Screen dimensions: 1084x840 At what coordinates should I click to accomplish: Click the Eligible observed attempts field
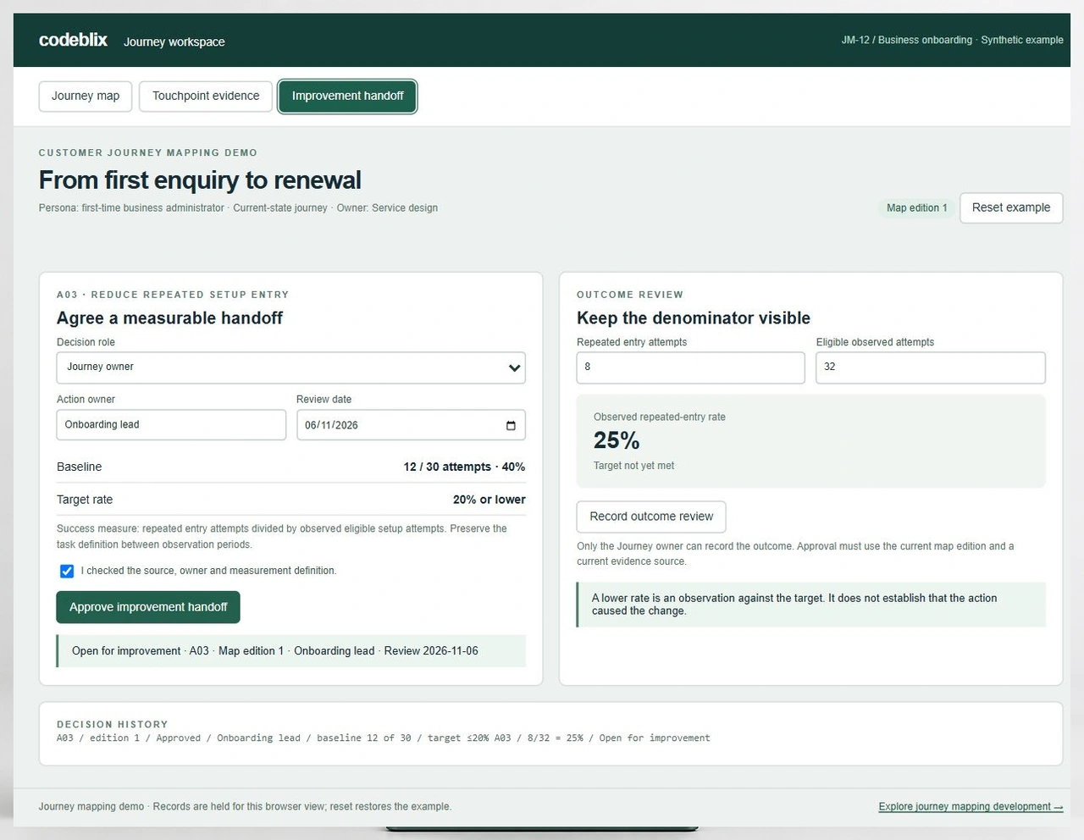[x=931, y=367]
